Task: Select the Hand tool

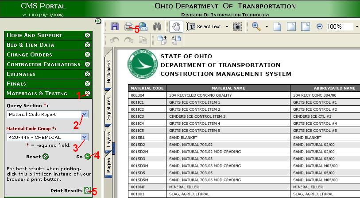Action: tap(176, 26)
